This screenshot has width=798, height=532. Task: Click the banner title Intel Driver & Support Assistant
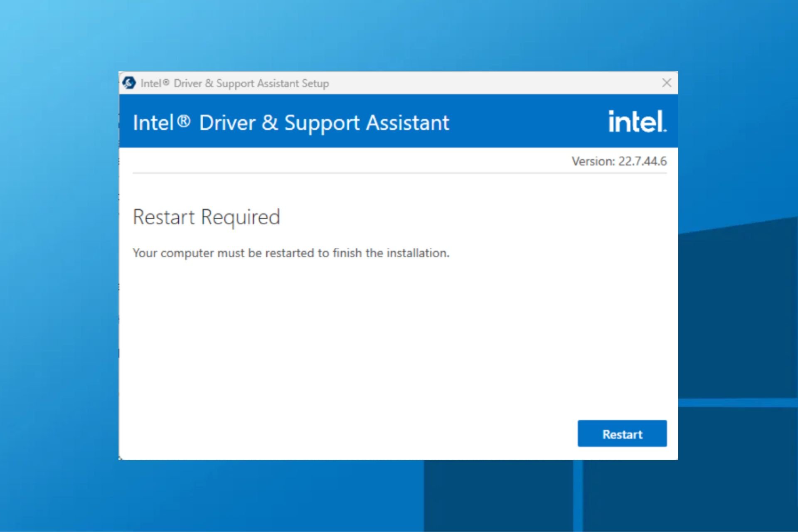click(291, 123)
